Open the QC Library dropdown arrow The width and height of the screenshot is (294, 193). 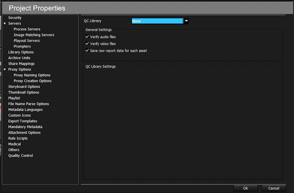pos(186,21)
